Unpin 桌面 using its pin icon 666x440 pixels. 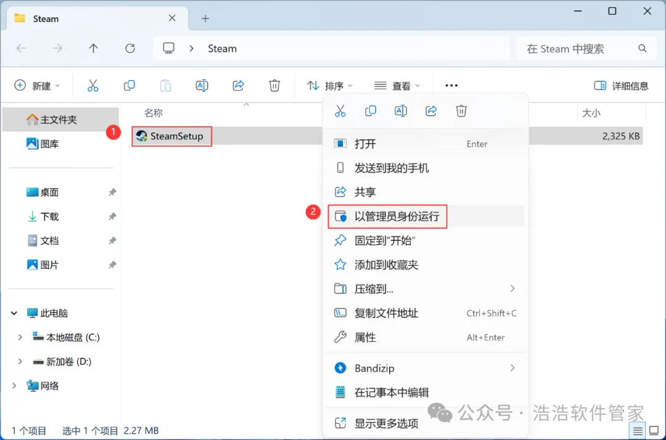coord(112,192)
